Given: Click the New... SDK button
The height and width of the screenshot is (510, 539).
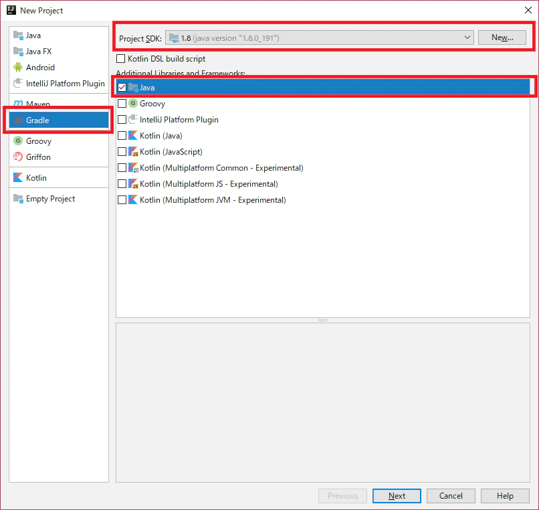Looking at the screenshot, I should 502,37.
